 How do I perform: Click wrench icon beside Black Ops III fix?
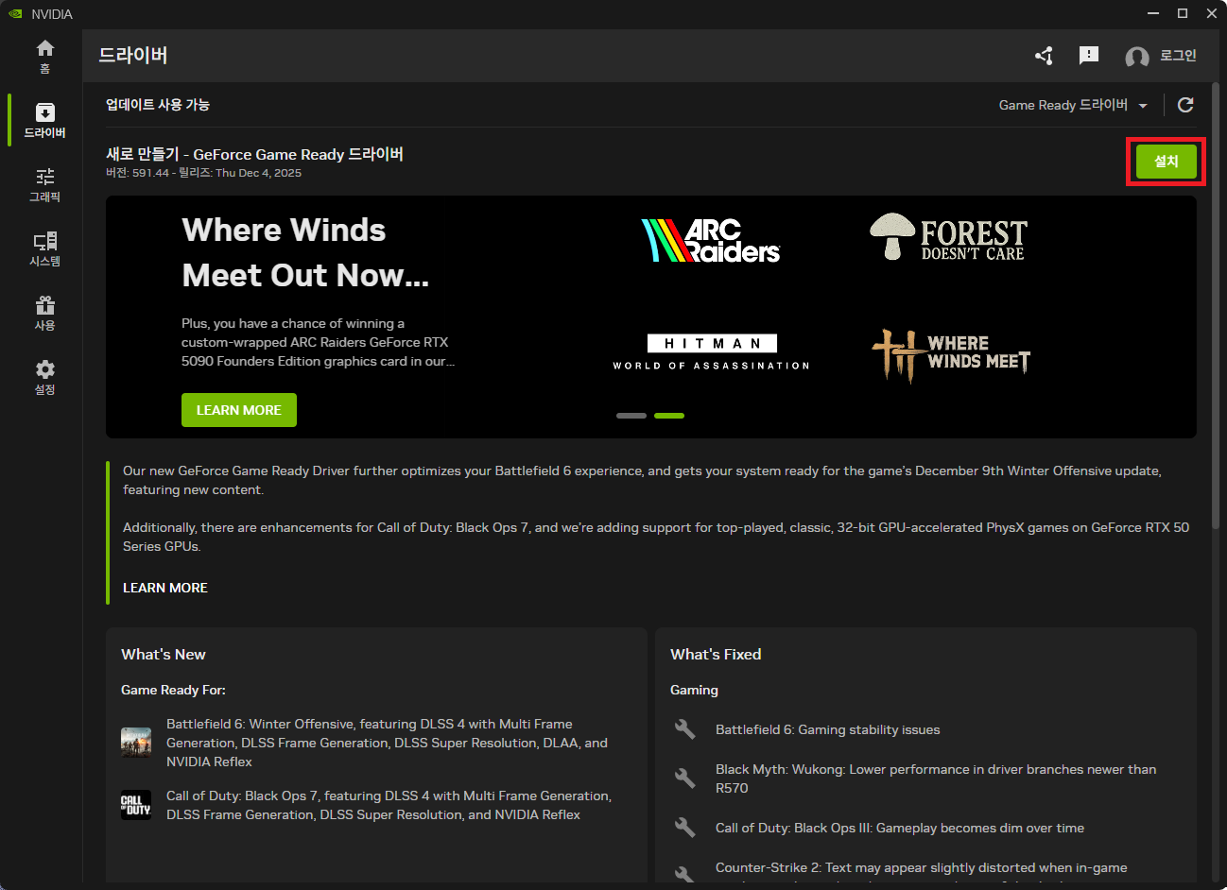coord(684,828)
